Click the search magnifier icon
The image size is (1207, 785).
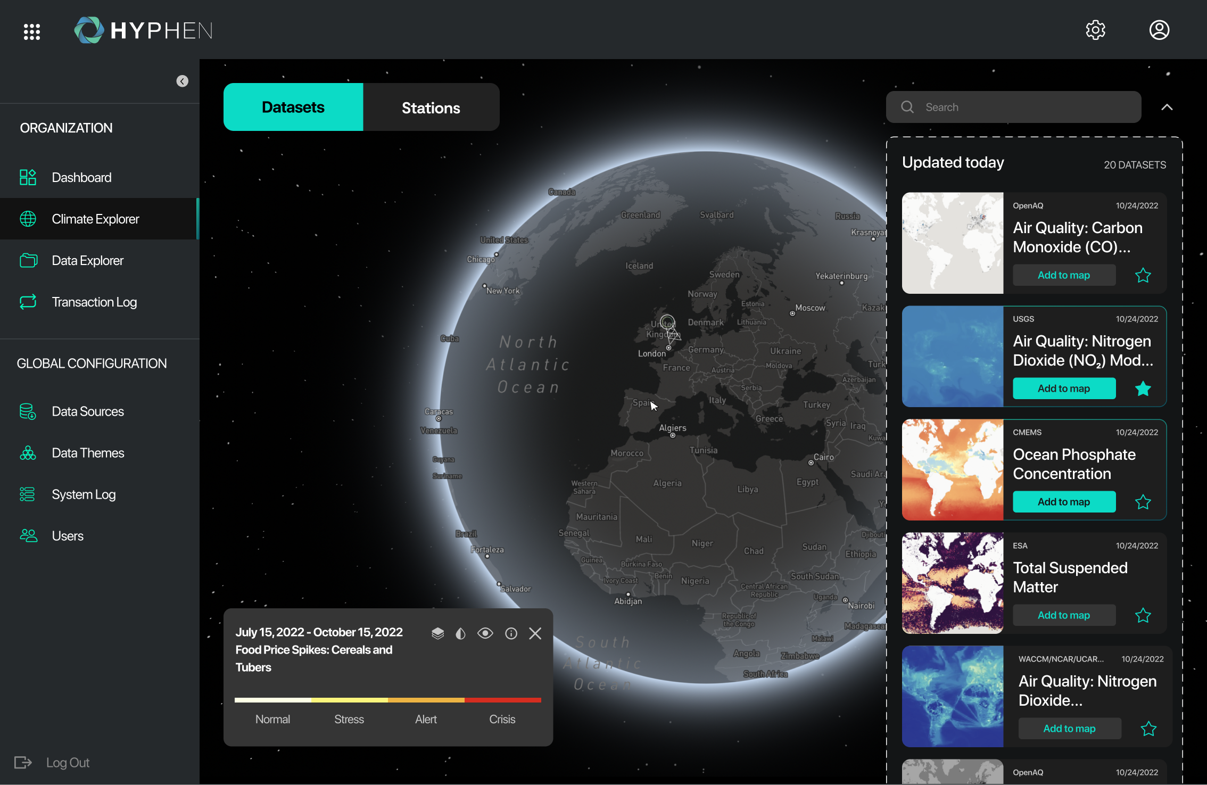(907, 107)
